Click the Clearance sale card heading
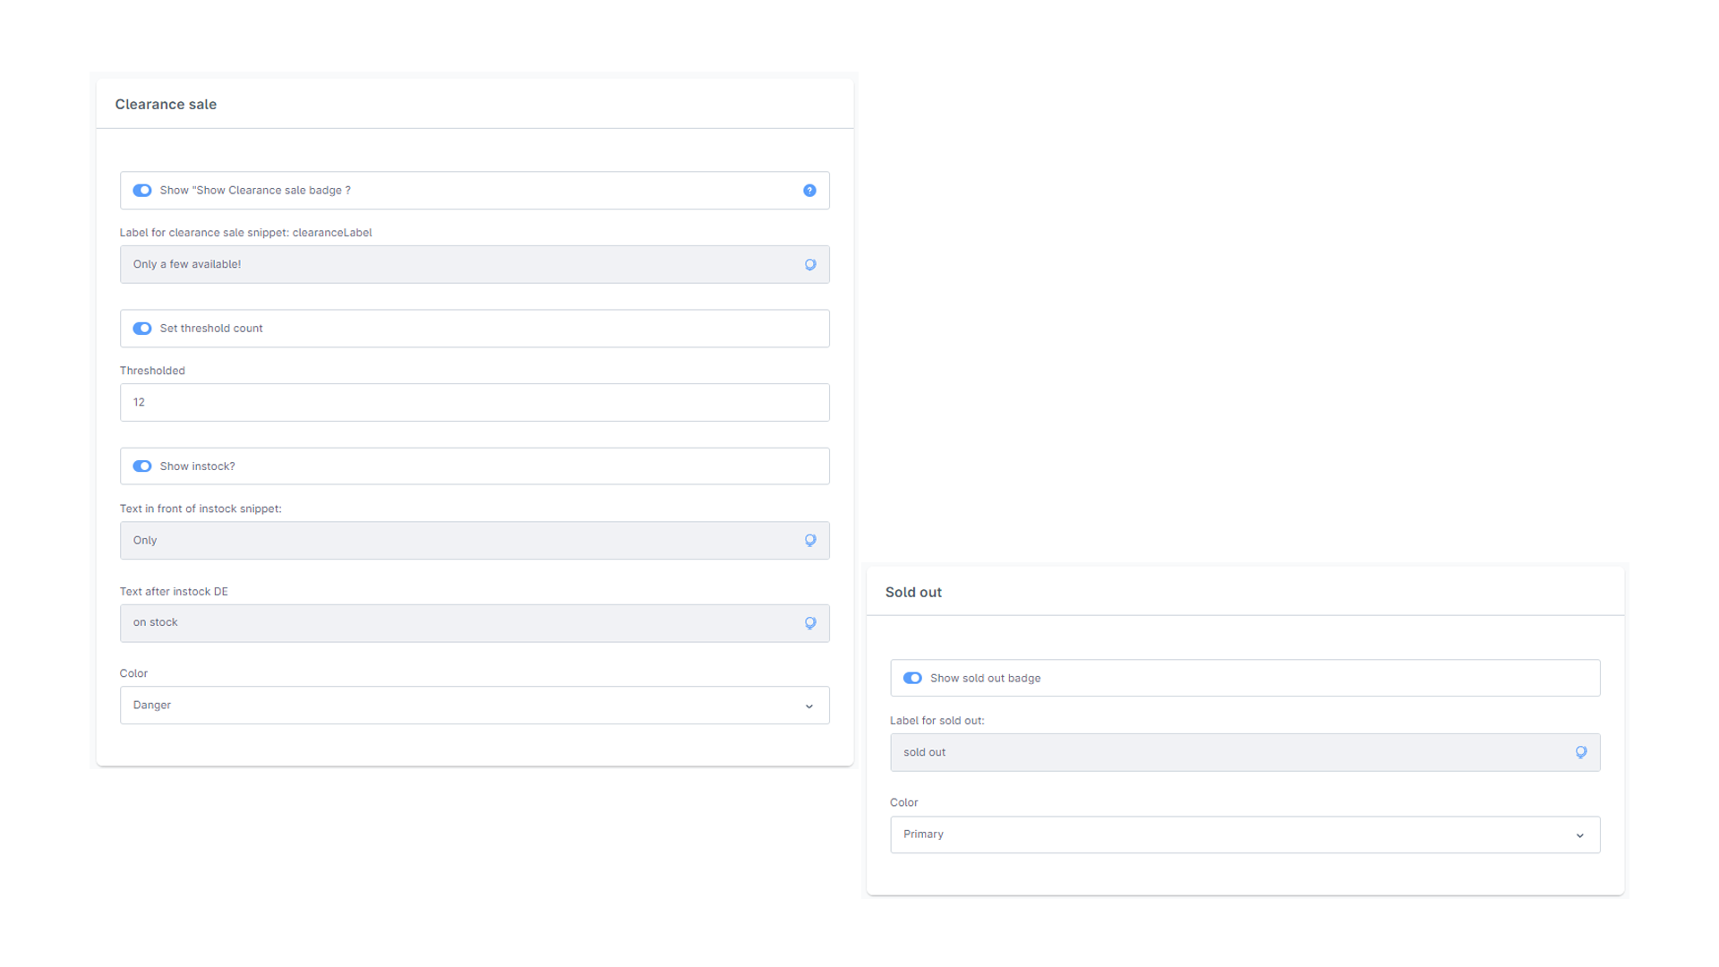The image size is (1719, 967). point(166,105)
